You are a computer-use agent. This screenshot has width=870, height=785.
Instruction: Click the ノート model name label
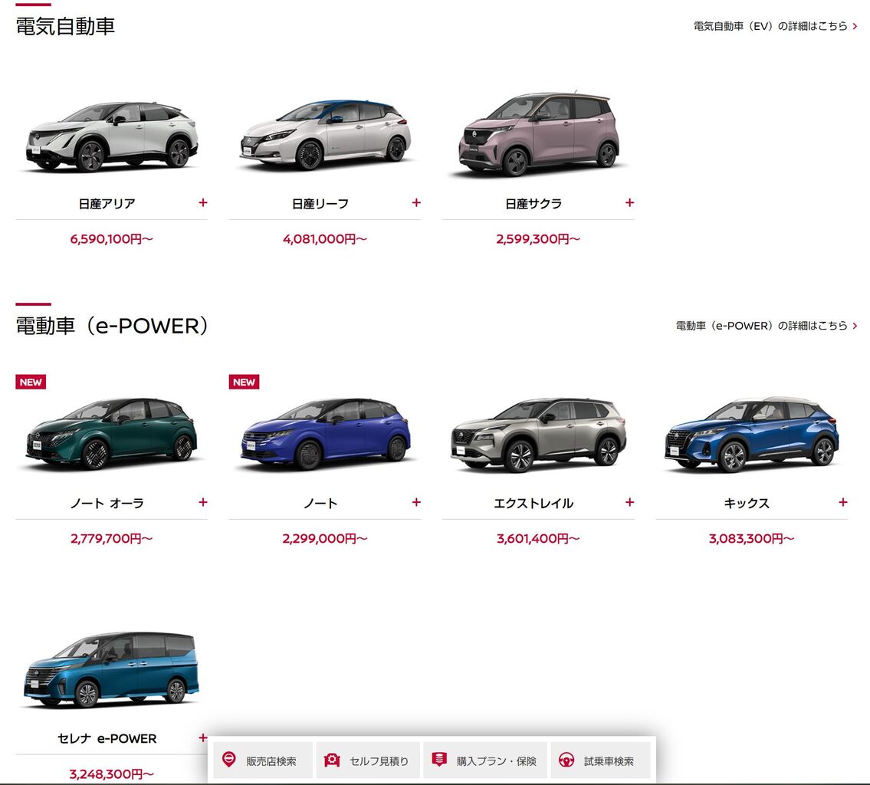320,503
